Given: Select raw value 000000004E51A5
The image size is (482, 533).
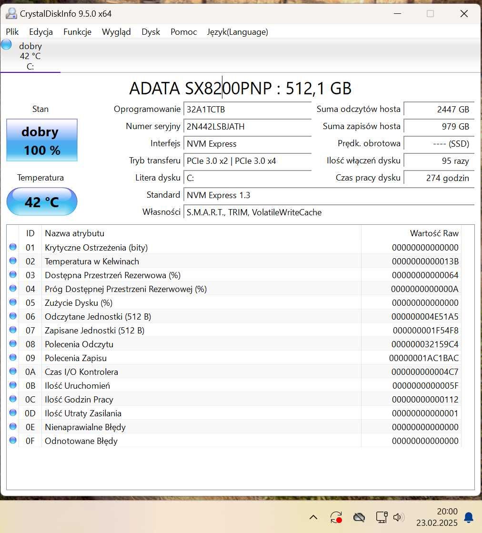Looking at the screenshot, I should 425,317.
